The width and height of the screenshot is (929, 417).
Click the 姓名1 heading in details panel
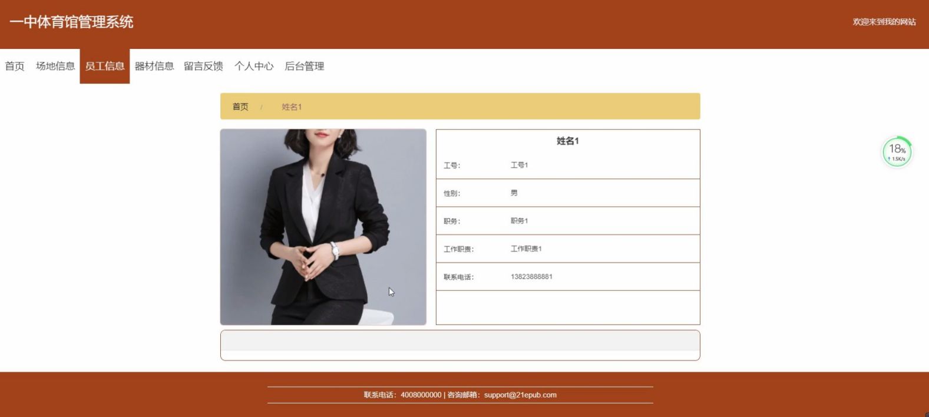[x=568, y=141]
